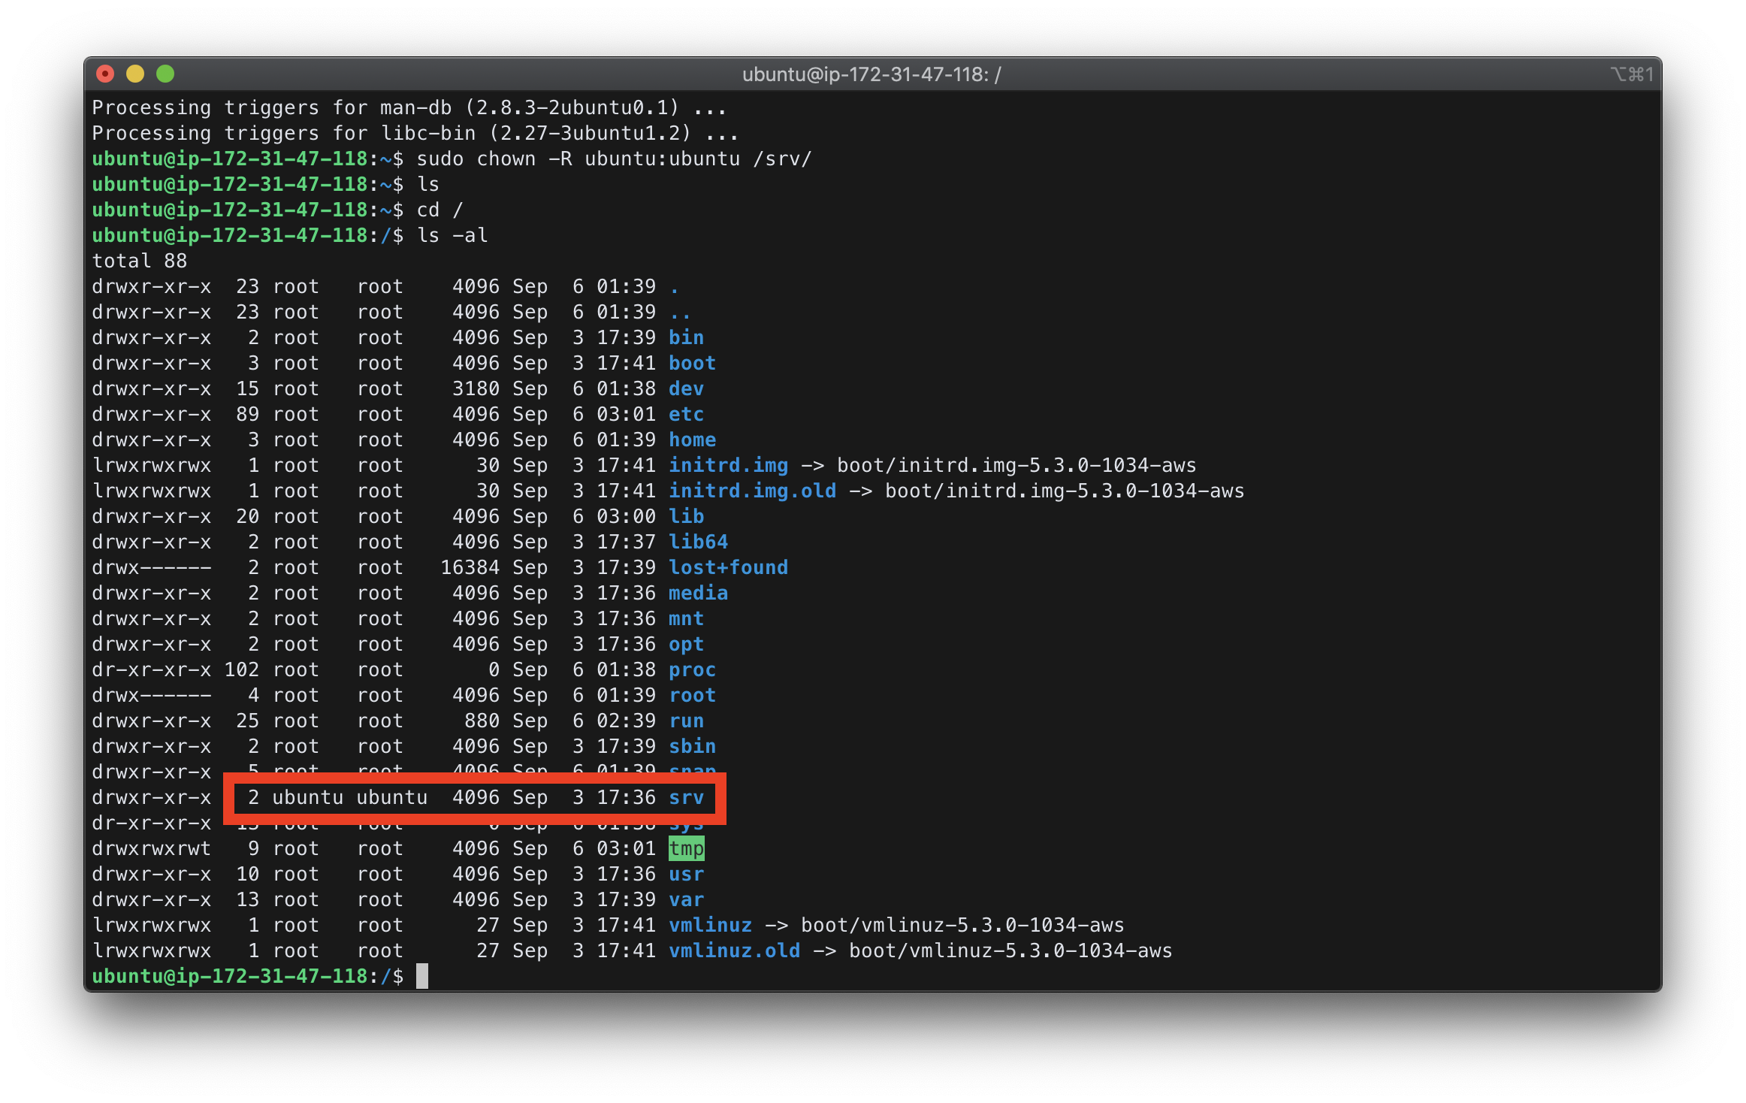
Task: Click the 'total 88' output line
Action: [140, 261]
